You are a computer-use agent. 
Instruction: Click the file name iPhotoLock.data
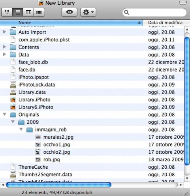[37, 85]
